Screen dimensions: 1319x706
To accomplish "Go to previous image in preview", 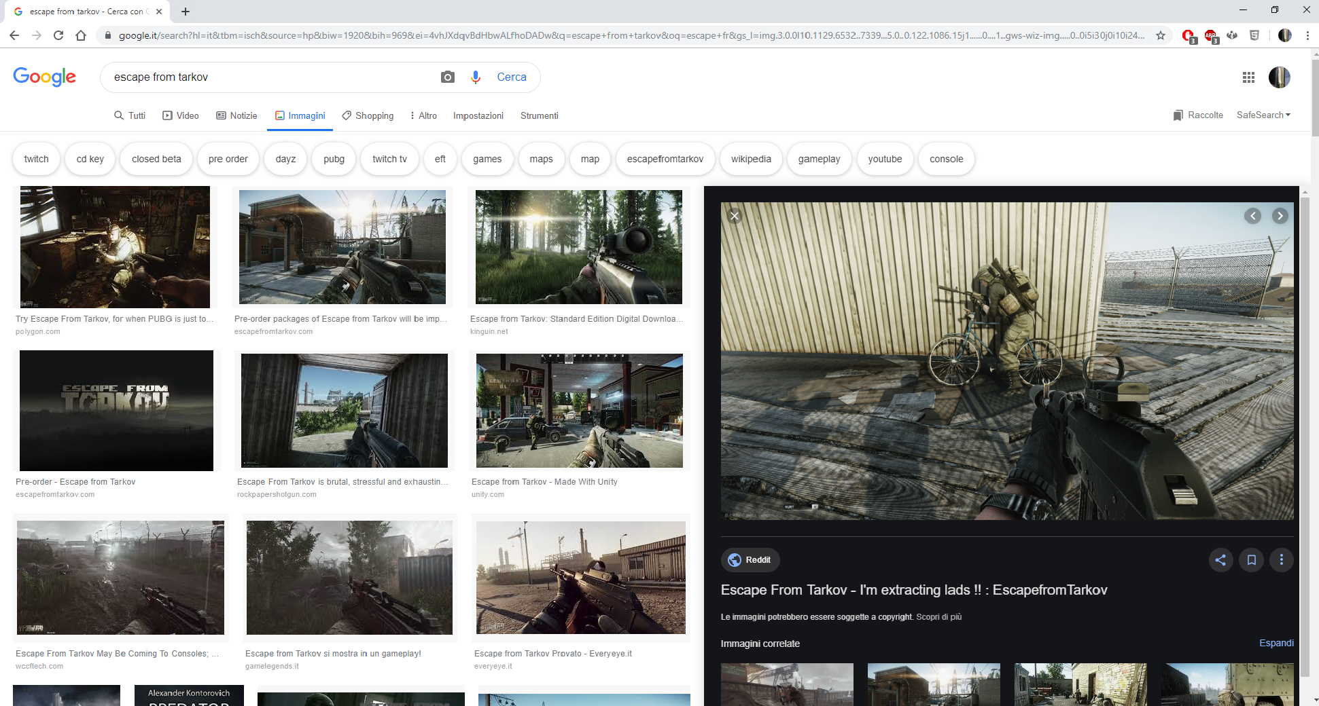I will point(1252,216).
